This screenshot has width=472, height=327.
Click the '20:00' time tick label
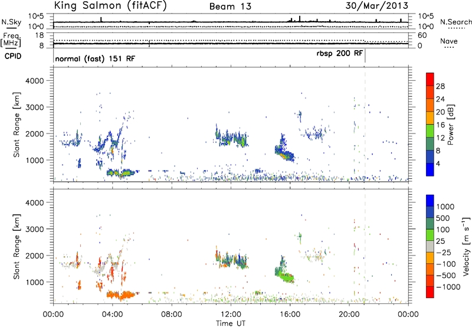click(x=349, y=315)
